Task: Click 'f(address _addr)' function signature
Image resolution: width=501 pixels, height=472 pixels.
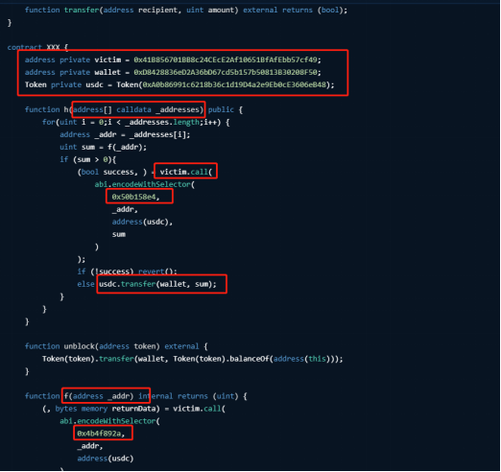Action: (x=99, y=396)
